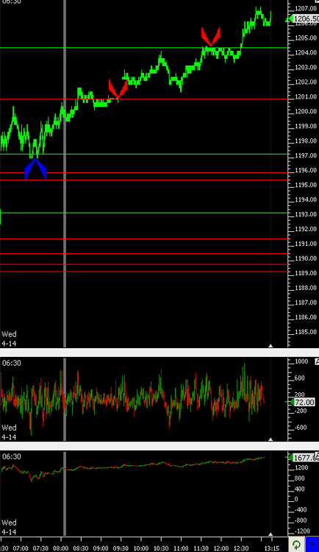Click divider between price and middle pane

(x=159, y=353)
